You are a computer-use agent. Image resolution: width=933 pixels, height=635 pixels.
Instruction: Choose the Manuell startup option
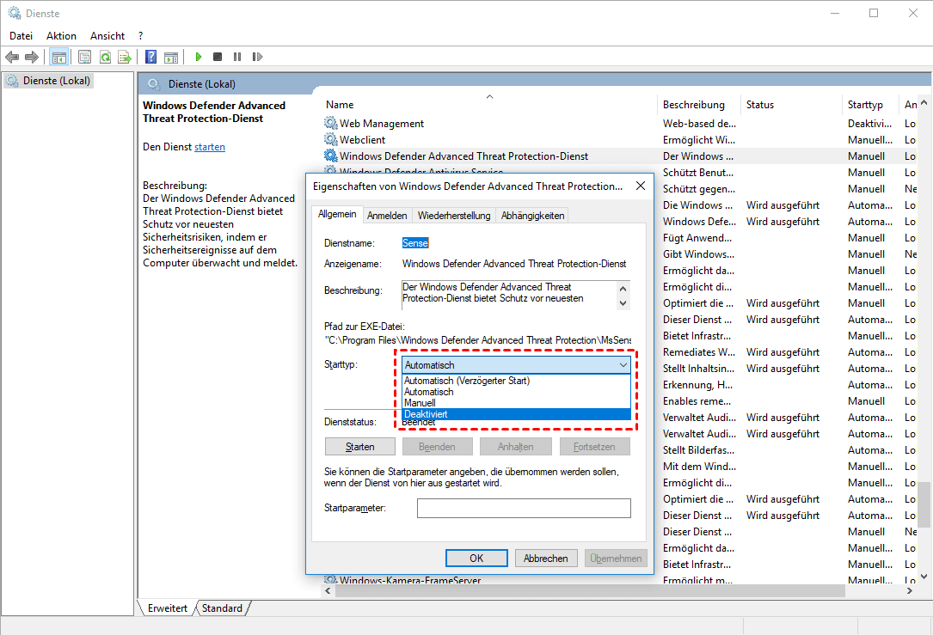[x=516, y=403]
